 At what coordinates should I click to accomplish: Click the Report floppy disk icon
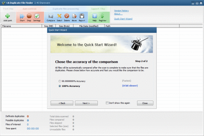(x=82, y=16)
